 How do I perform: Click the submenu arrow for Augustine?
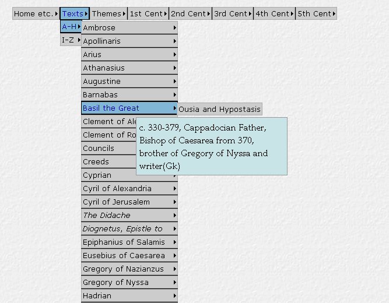174,81
